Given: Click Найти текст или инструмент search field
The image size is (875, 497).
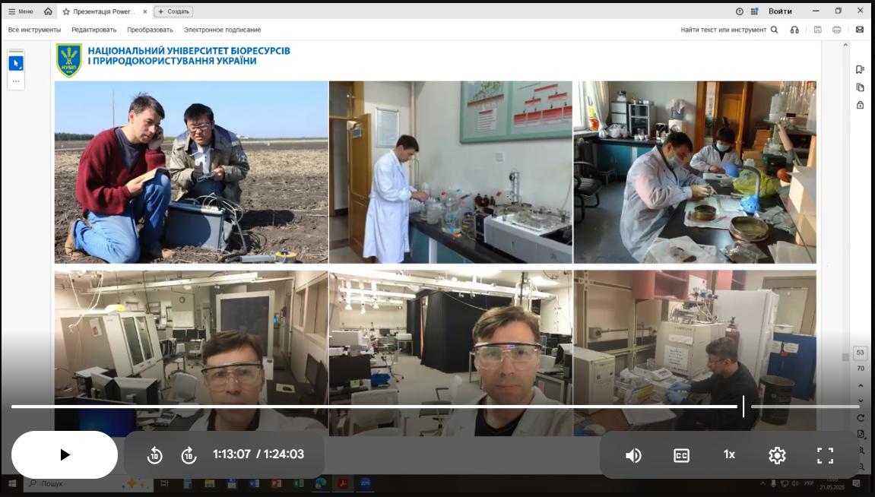Looking at the screenshot, I should (729, 30).
